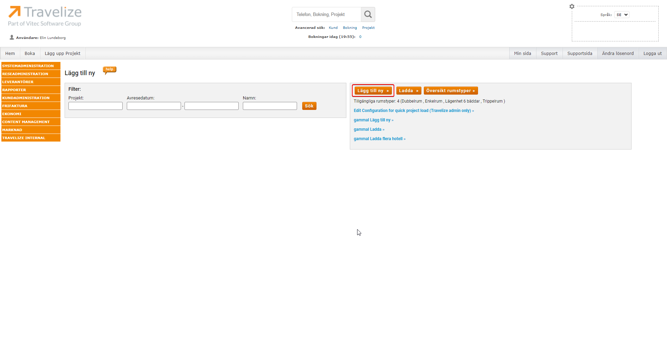Open the gammal Ladda link
Screen dimensions: 667x337
369,129
